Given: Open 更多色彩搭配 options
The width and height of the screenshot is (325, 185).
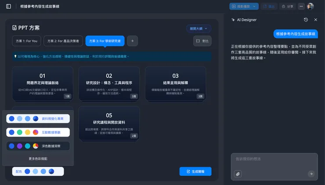Looking at the screenshot, I should tap(38, 159).
